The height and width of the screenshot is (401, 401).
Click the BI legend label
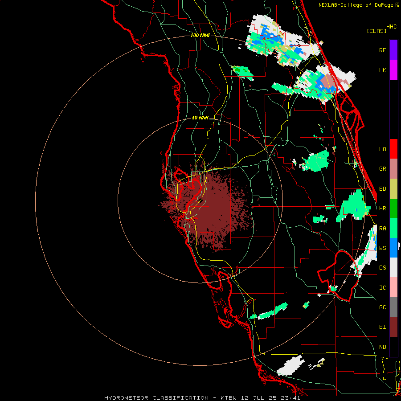[x=383, y=327]
